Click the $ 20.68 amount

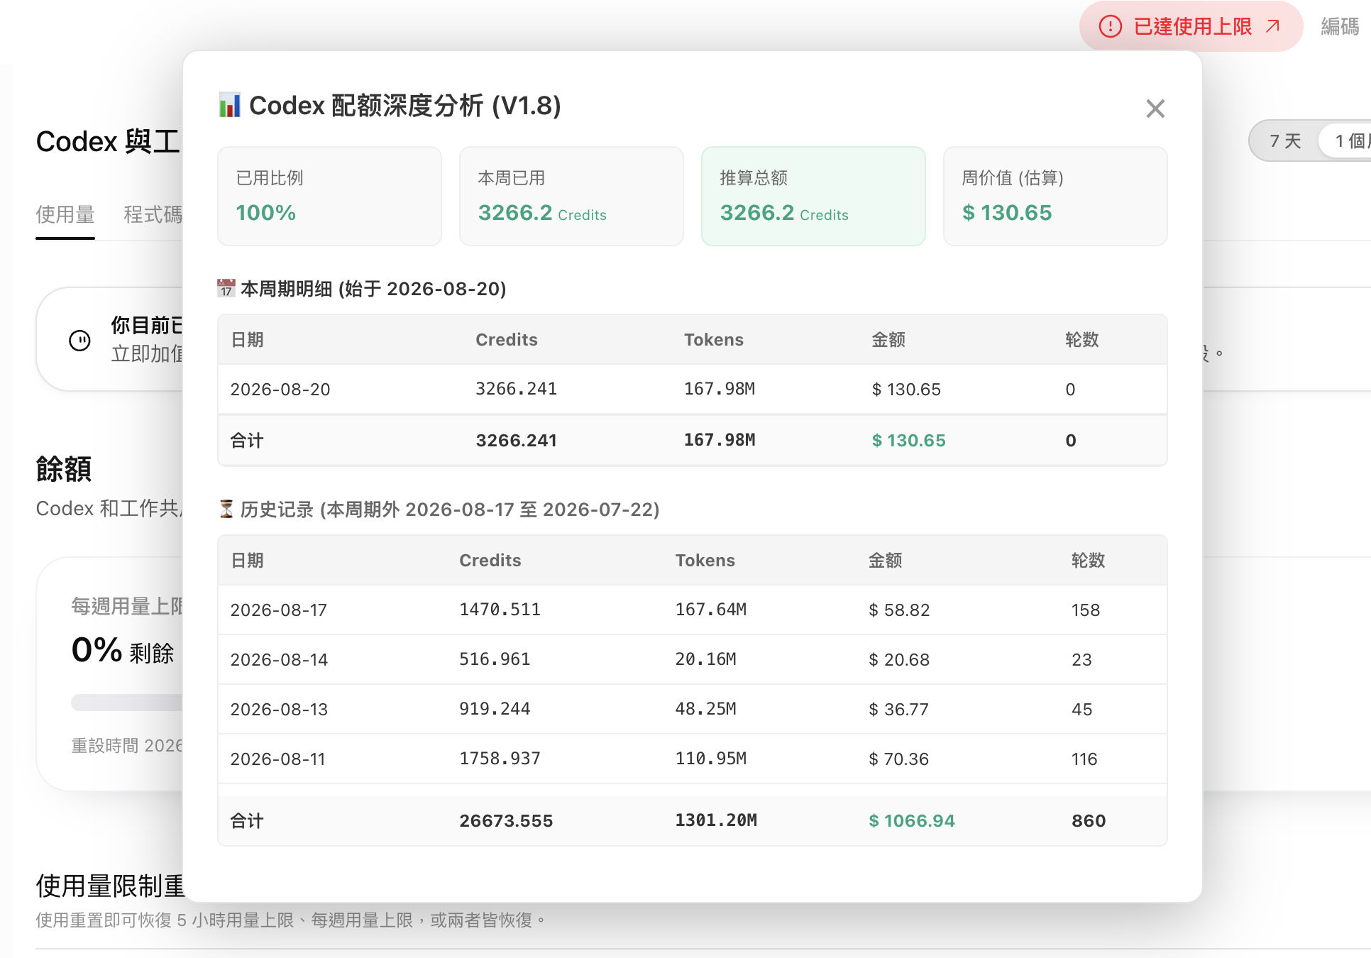point(899,659)
